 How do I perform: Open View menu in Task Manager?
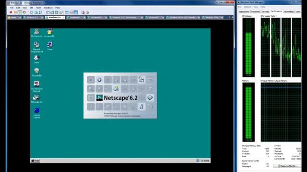(256, 7)
